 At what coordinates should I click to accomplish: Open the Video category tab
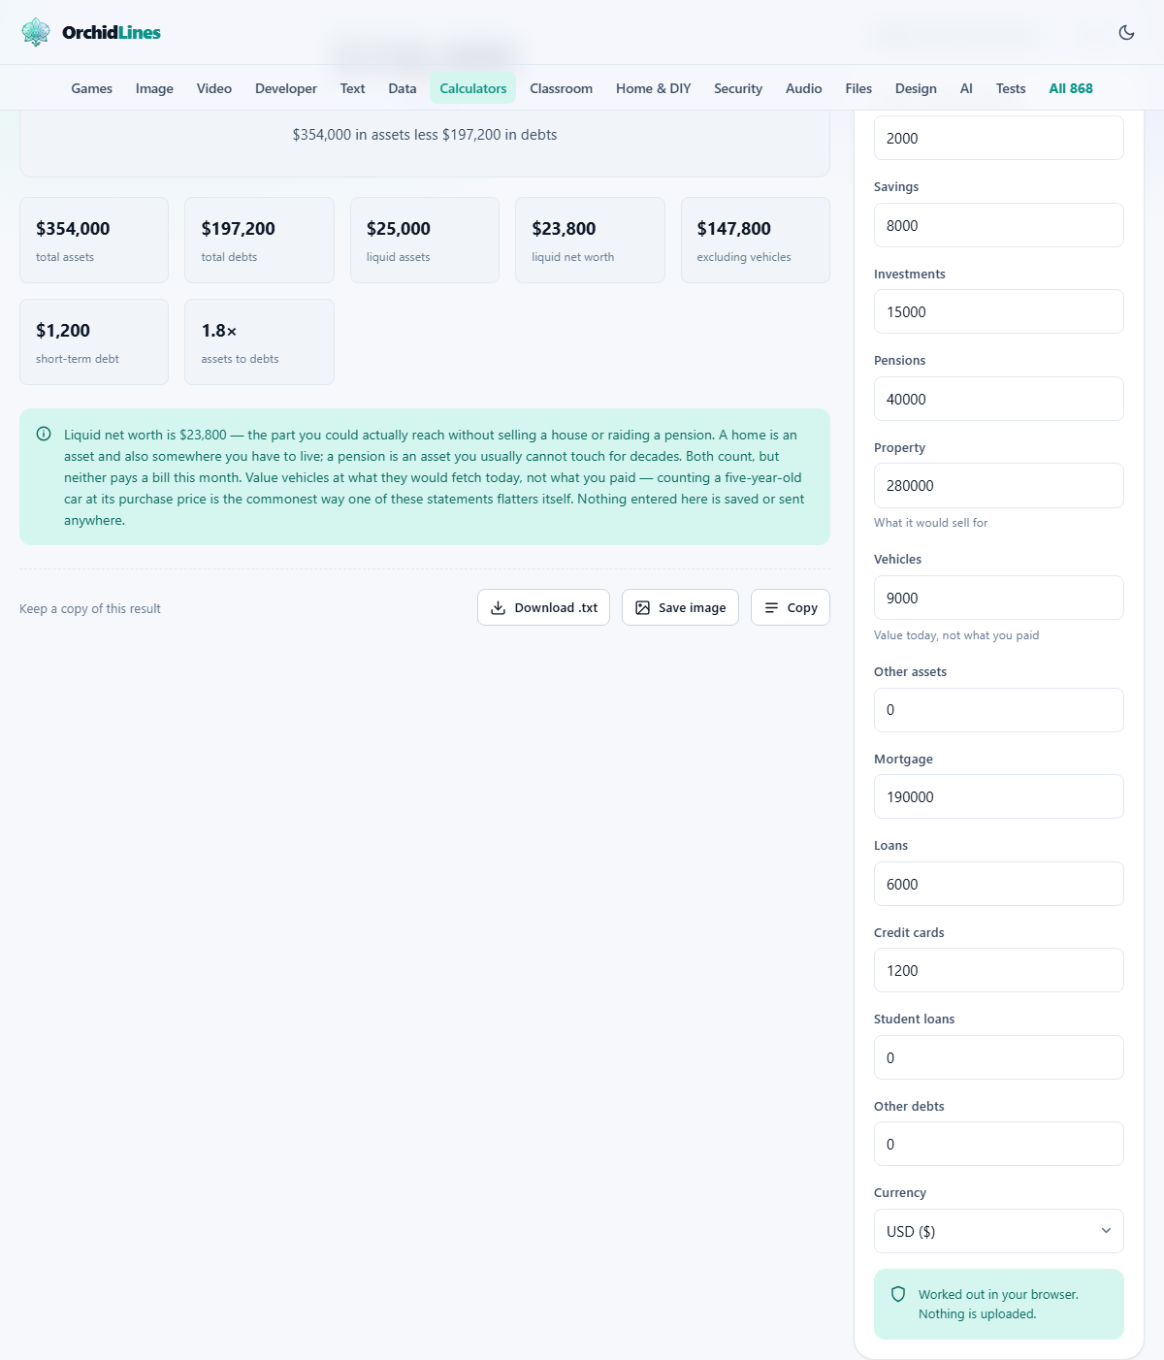point(214,88)
